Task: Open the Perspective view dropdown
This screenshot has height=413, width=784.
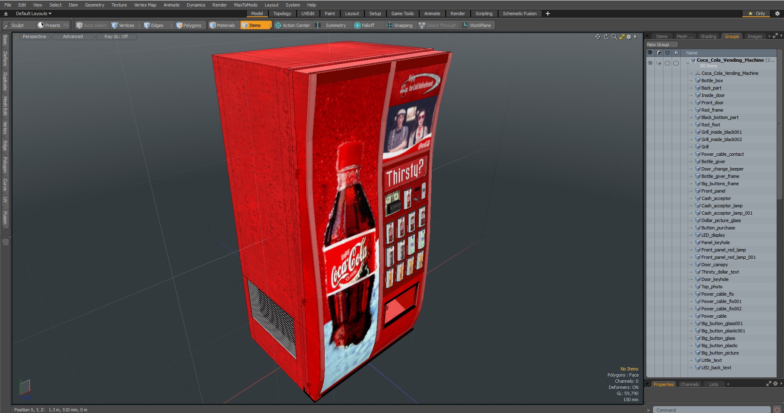Action: pyautogui.click(x=34, y=37)
